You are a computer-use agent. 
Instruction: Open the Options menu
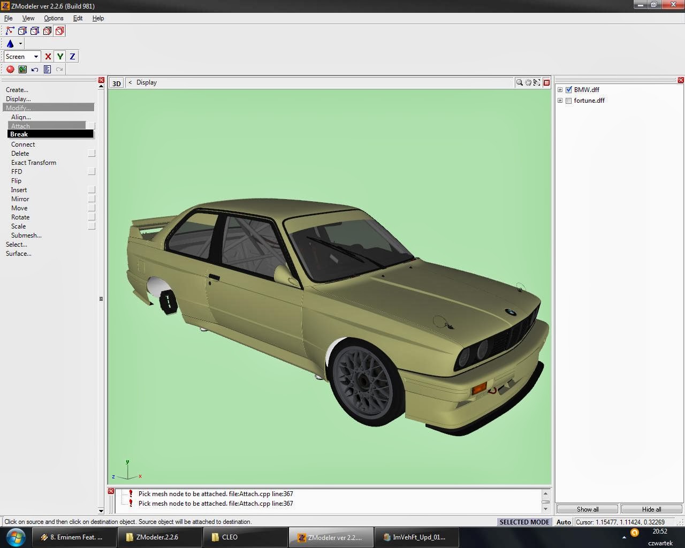(x=54, y=18)
